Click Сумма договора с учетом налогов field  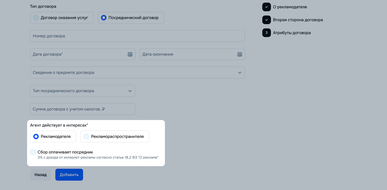coord(82,109)
